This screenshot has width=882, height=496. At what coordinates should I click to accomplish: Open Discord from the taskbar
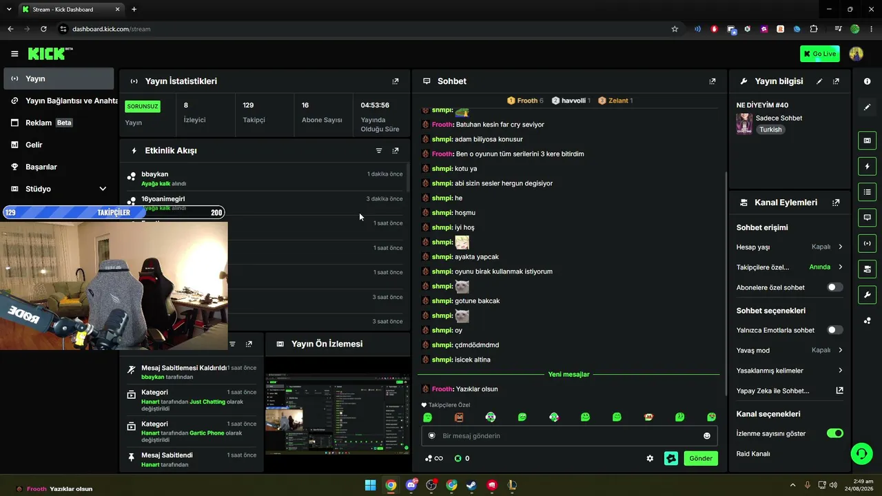click(x=411, y=485)
